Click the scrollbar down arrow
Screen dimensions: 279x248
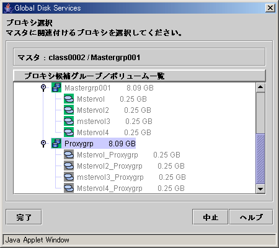click(260, 188)
